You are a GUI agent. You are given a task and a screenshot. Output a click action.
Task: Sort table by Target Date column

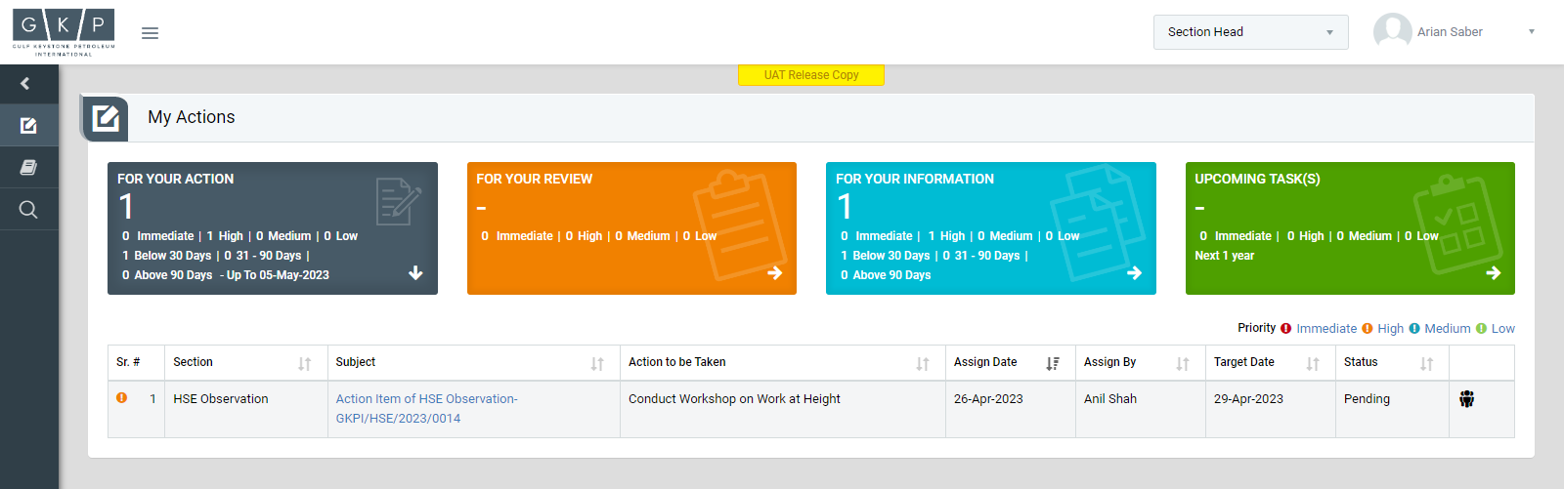(x=1313, y=363)
